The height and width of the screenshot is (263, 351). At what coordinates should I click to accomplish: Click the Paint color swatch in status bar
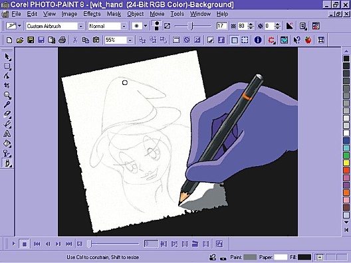(250, 258)
